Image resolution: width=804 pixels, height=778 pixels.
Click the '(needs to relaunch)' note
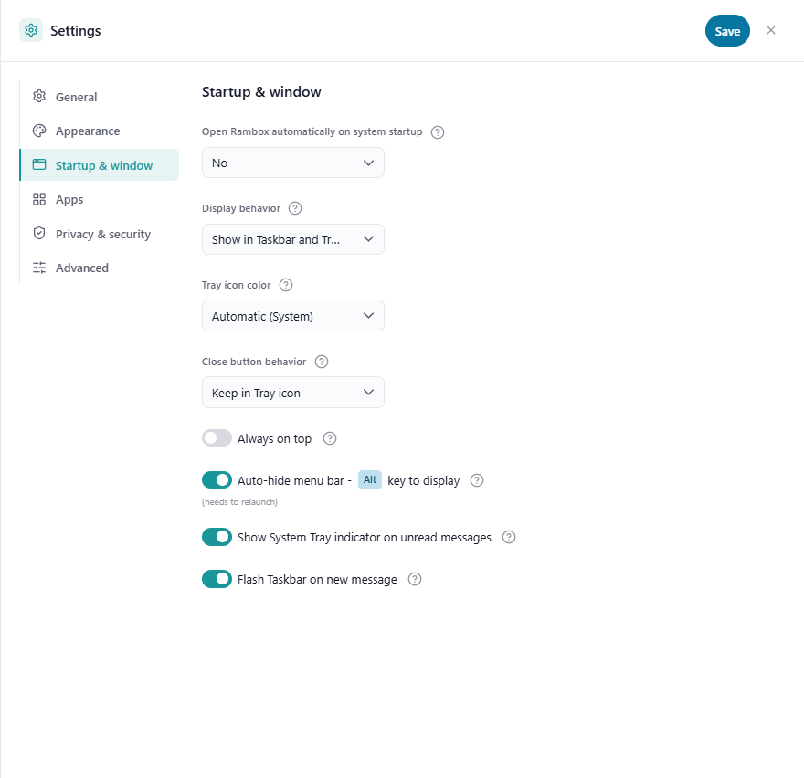(239, 502)
